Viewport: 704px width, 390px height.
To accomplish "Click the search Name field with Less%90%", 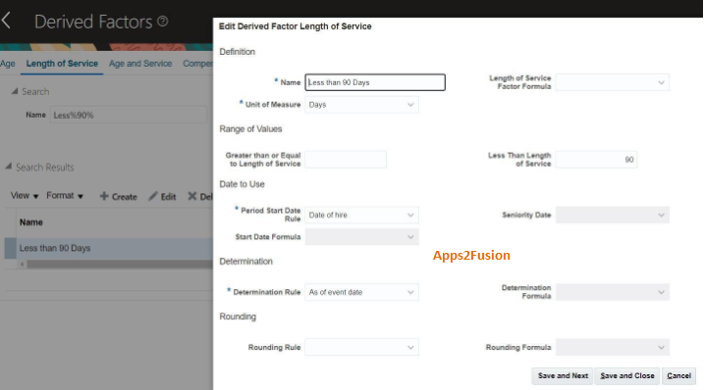I will pyautogui.click(x=129, y=116).
